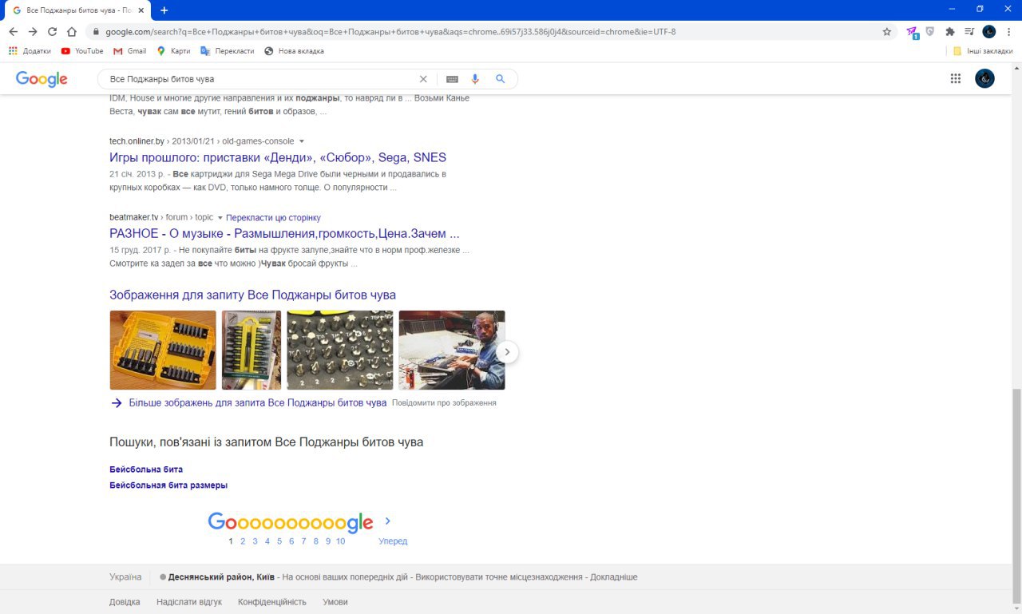Screen dimensions: 1022x614
Task: Open the on-screen keyboard icon in search box
Action: [452, 79]
